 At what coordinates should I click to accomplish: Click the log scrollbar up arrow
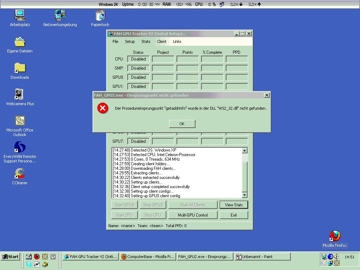tap(245, 150)
